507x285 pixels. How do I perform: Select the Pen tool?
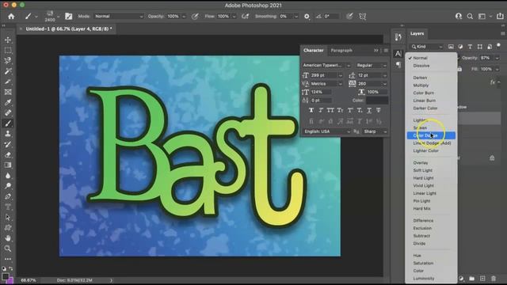(x=8, y=196)
